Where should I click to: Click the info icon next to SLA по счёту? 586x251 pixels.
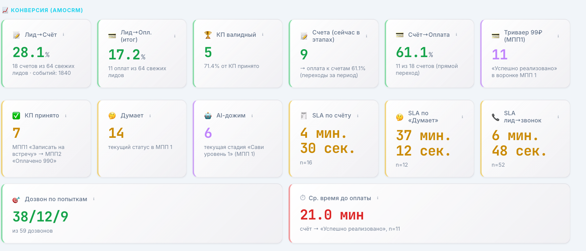coord(358,115)
